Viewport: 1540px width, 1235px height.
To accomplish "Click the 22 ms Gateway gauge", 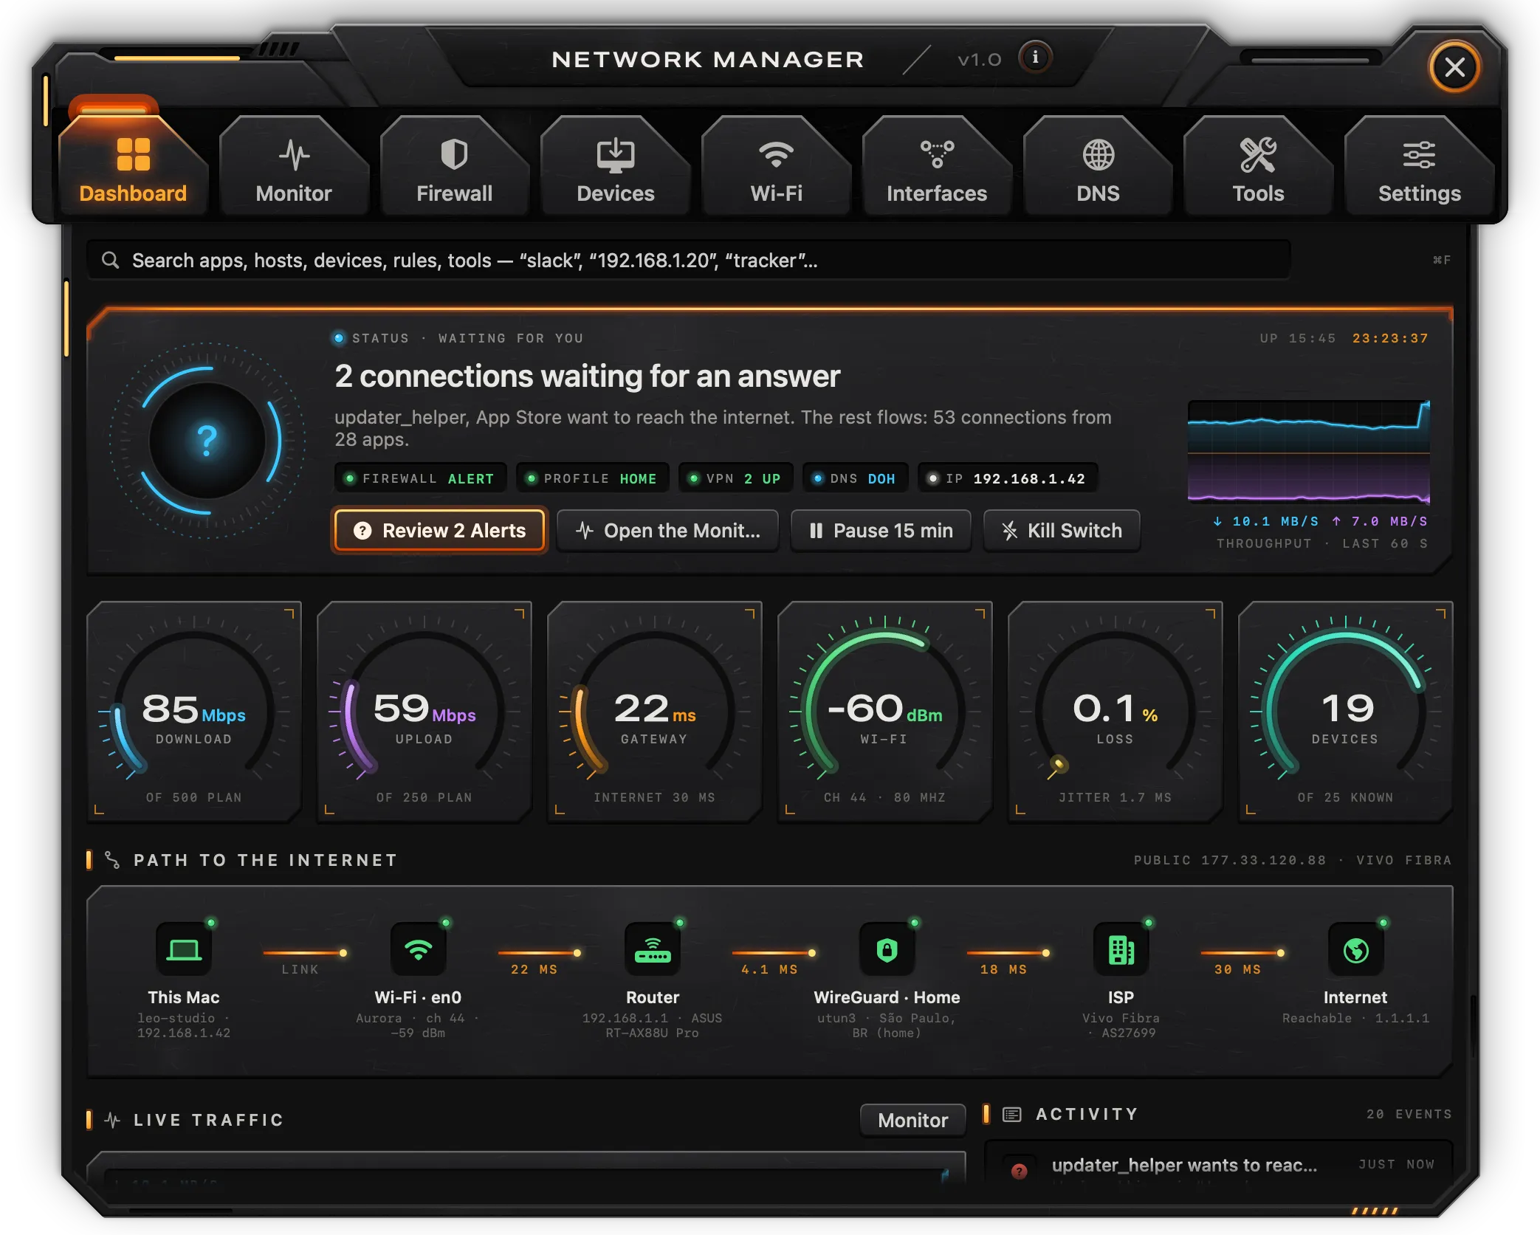I will 655,712.
